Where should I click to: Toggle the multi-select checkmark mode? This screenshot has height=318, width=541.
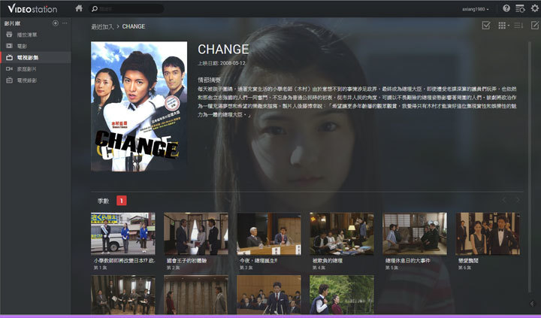(x=486, y=26)
